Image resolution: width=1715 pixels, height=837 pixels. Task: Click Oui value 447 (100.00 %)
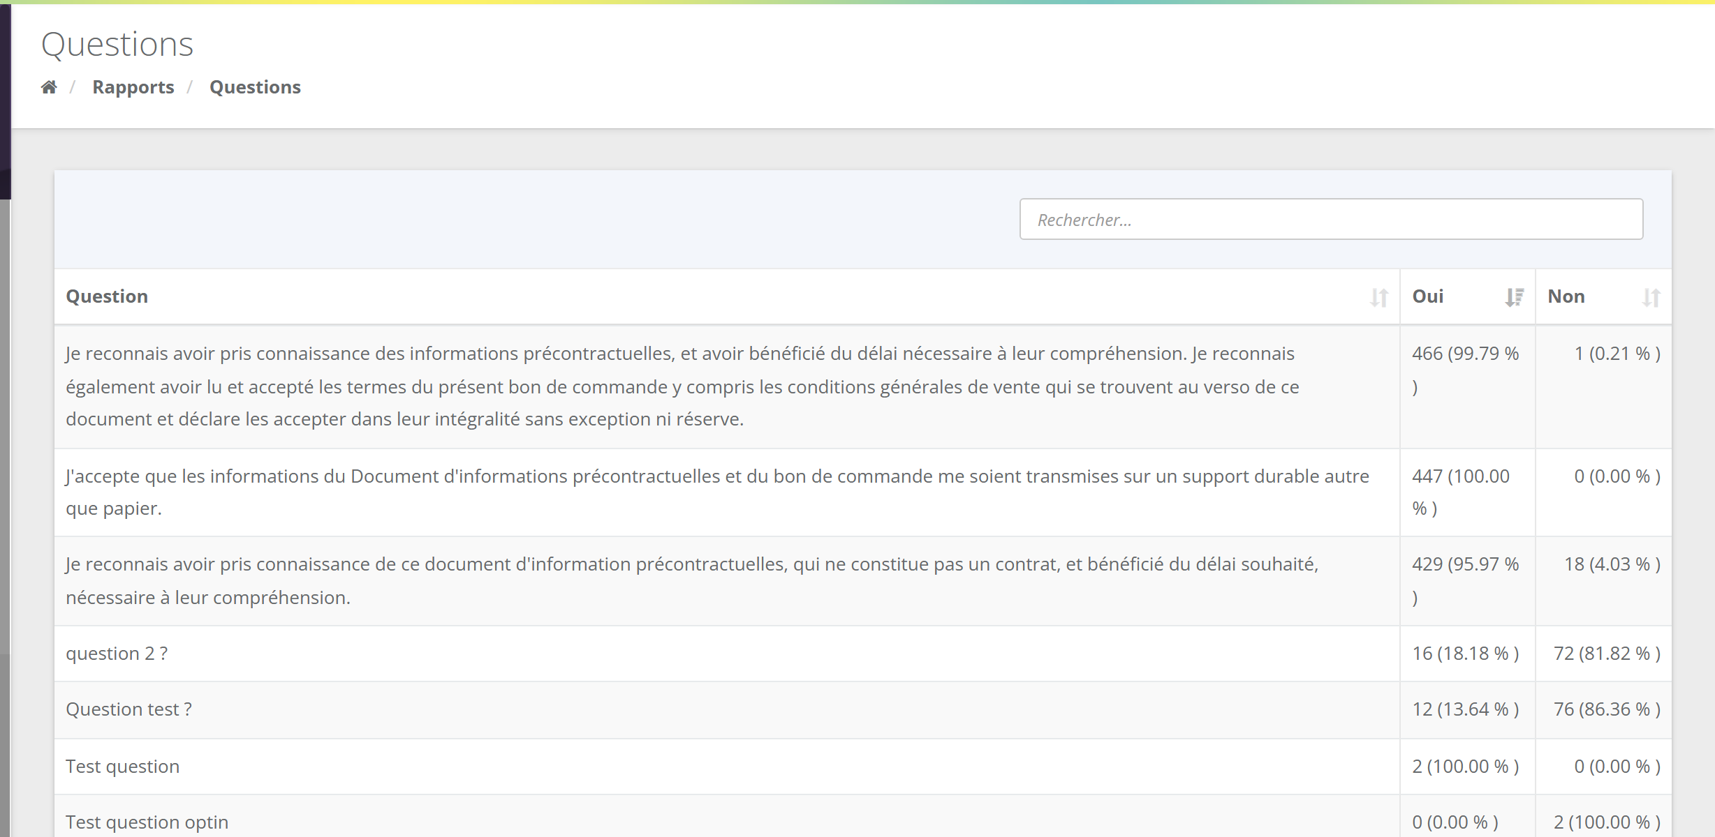pos(1461,492)
